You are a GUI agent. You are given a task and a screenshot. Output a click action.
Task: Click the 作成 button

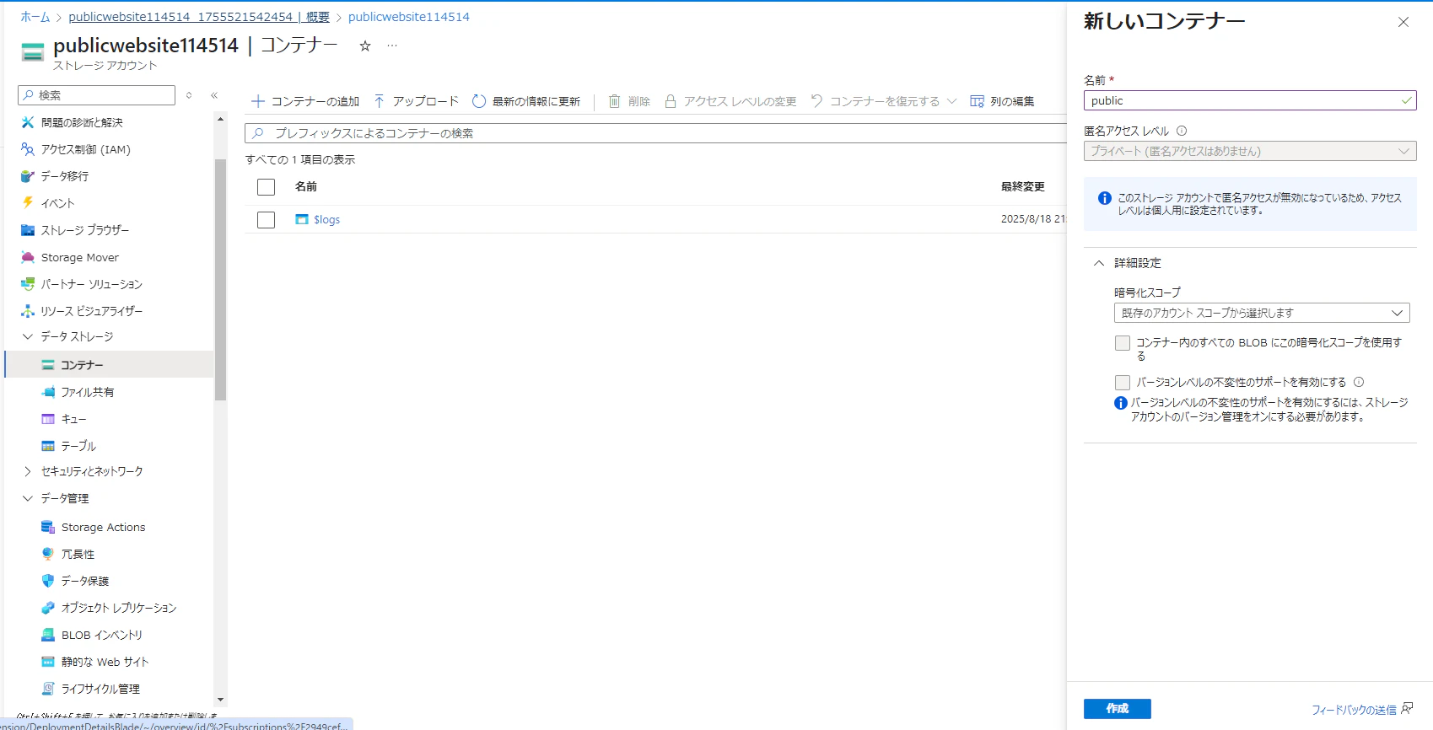point(1117,709)
